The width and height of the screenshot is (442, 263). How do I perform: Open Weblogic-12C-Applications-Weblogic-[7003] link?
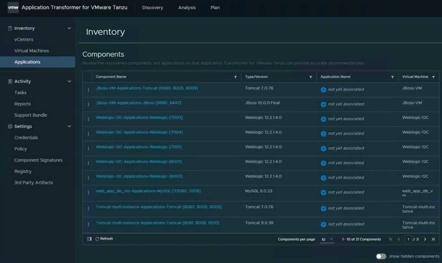pyautogui.click(x=139, y=117)
